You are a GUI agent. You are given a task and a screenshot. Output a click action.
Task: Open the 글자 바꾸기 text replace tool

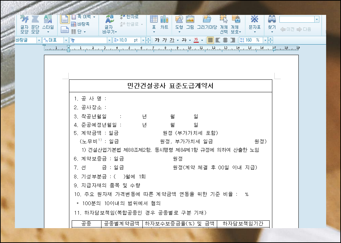(x=110, y=25)
